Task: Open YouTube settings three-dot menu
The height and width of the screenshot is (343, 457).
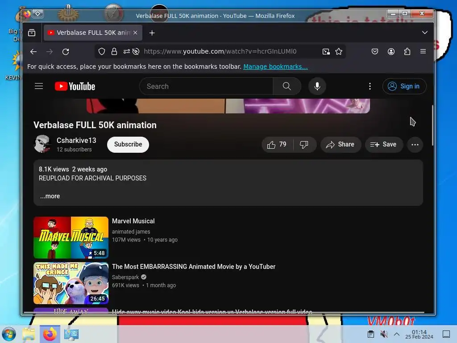Action: tap(370, 86)
